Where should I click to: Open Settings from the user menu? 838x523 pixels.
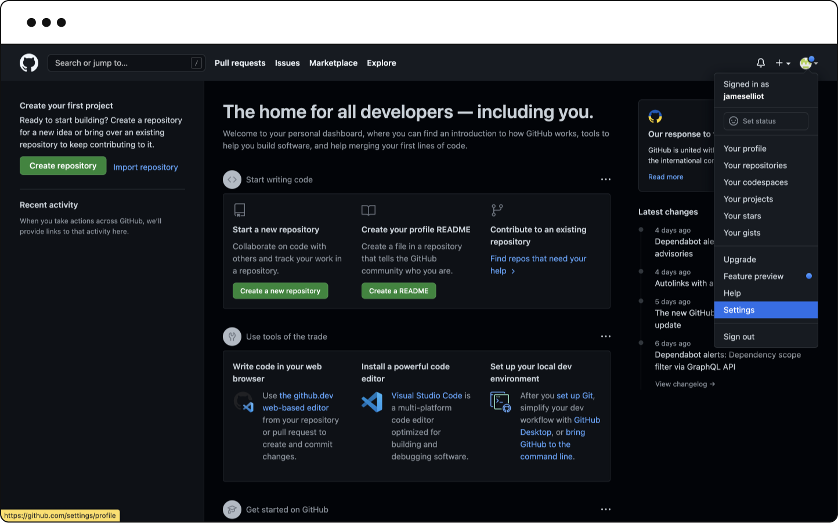click(766, 310)
